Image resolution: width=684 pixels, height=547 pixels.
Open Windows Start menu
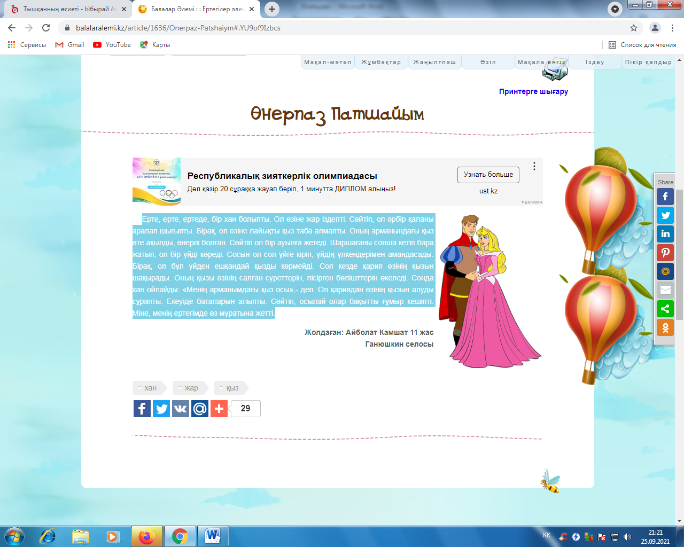(x=13, y=536)
